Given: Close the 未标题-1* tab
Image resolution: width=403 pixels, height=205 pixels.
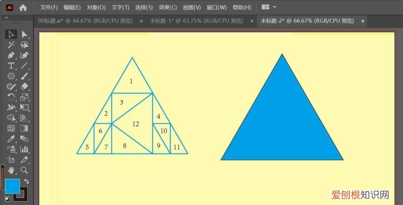Looking at the screenshot, I should pyautogui.click(x=252, y=21).
